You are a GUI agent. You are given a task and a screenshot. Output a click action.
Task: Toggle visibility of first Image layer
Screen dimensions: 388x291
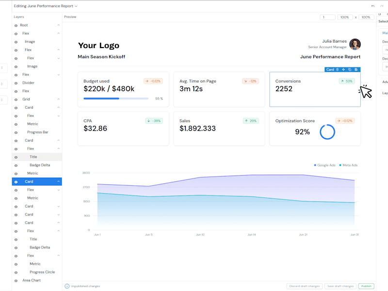tap(16, 42)
